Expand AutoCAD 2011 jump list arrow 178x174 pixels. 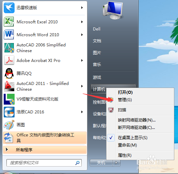(82, 86)
